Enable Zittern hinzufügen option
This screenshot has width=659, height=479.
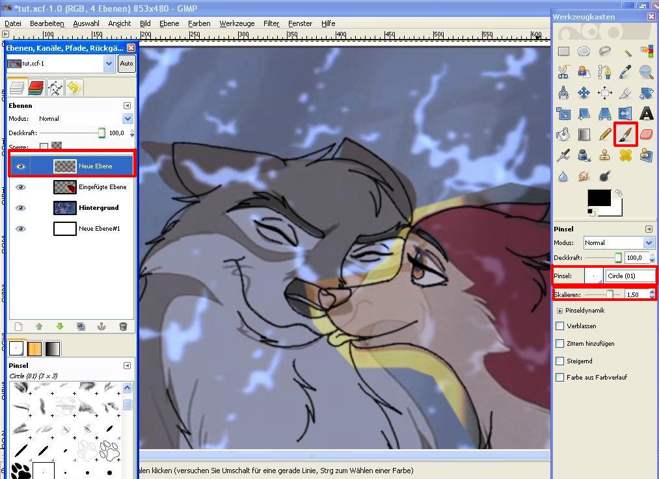[560, 343]
